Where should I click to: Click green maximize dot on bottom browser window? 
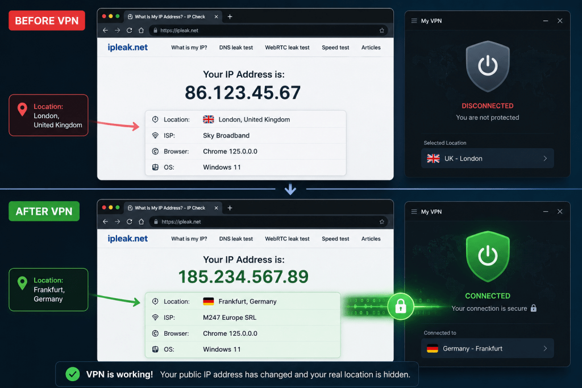tap(118, 207)
